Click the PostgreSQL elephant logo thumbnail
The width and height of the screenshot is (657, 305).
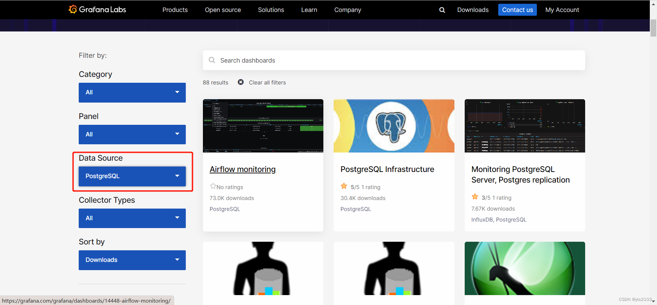[x=394, y=126]
